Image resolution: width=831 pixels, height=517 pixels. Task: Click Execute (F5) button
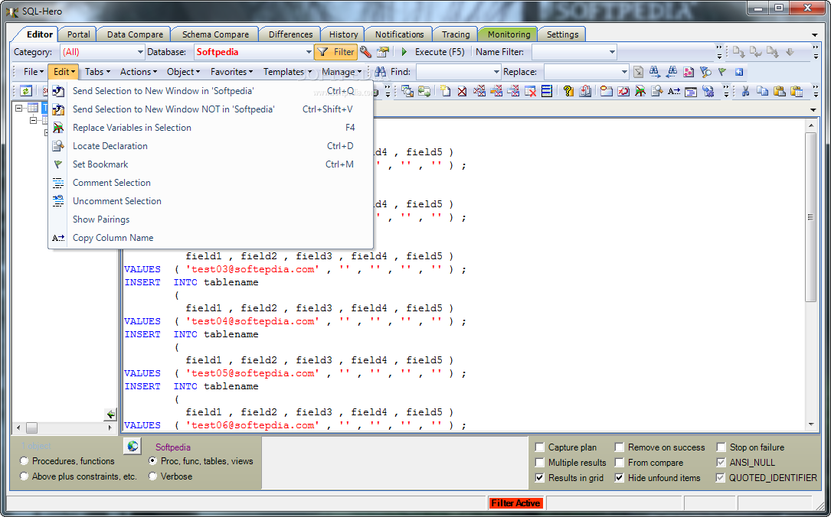click(433, 52)
